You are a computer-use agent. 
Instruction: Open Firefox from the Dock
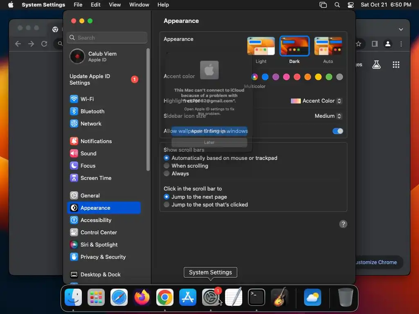click(142, 297)
